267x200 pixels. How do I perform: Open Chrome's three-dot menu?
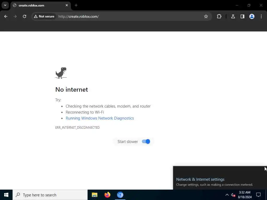[261, 16]
